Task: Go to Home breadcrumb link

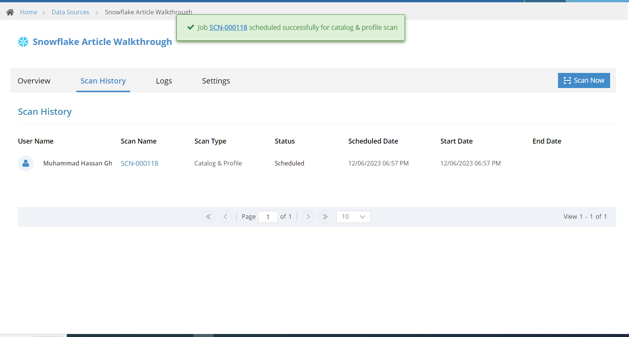Action: 29,12
